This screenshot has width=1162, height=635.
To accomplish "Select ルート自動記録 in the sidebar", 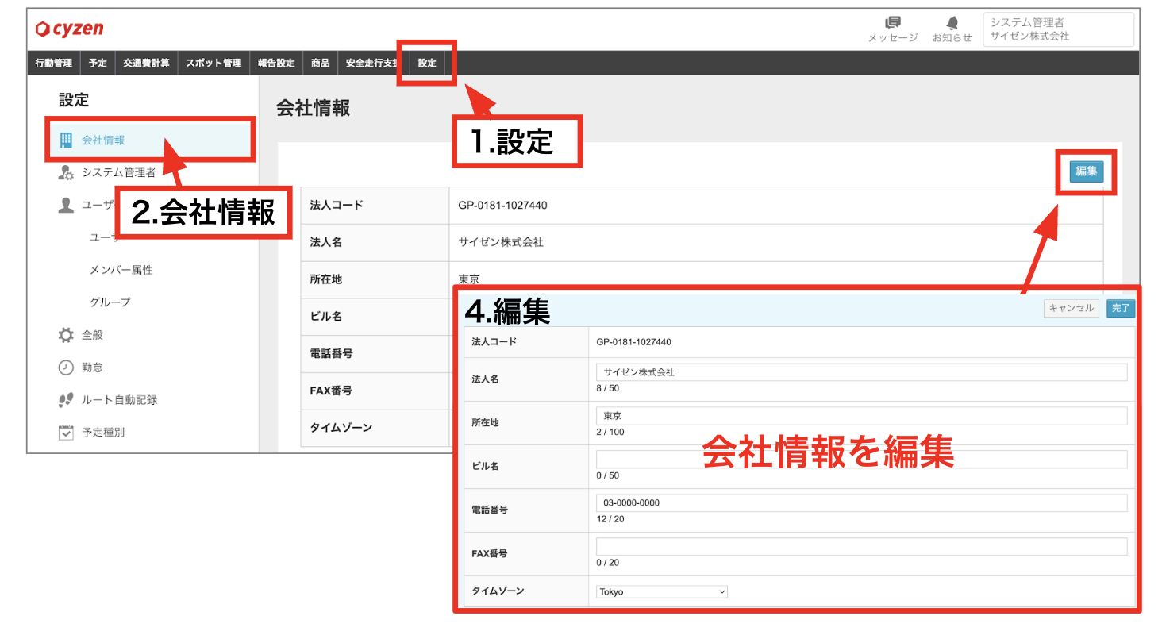I will pyautogui.click(x=120, y=400).
